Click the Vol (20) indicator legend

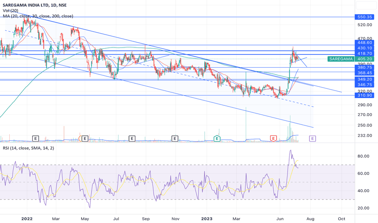[11, 11]
